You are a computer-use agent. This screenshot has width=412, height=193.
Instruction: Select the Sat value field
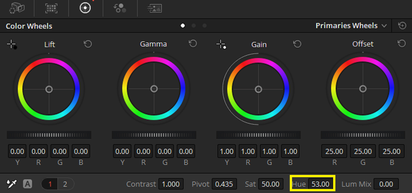pos(271,184)
